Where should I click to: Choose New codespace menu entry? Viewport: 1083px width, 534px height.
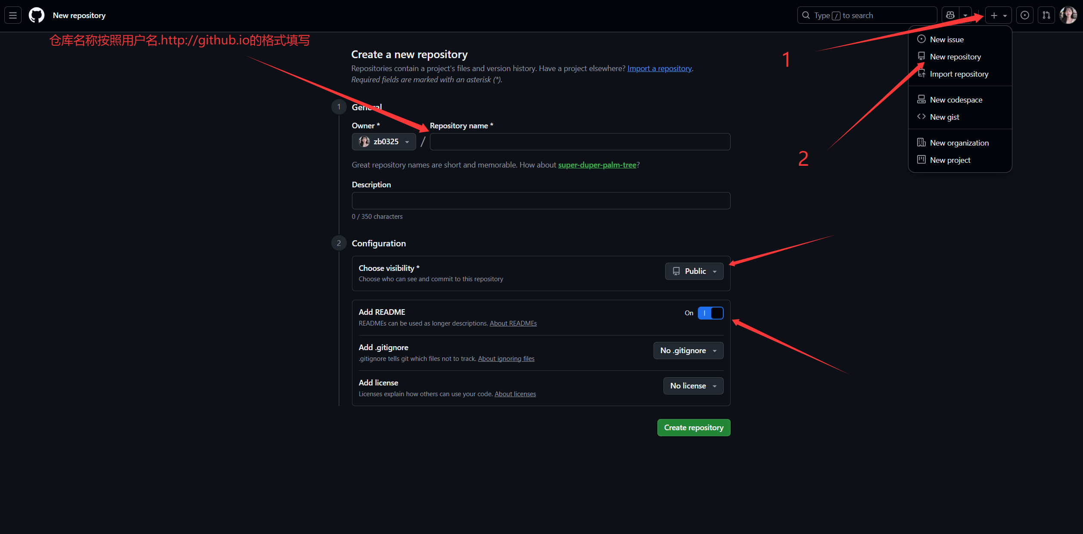(x=956, y=100)
